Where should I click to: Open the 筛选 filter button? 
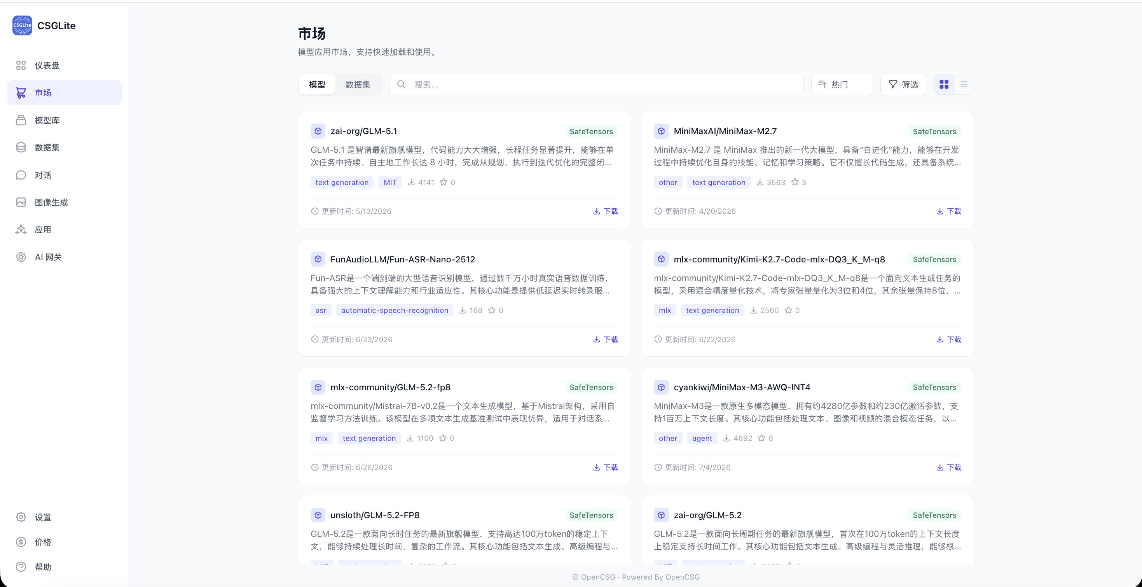point(903,84)
